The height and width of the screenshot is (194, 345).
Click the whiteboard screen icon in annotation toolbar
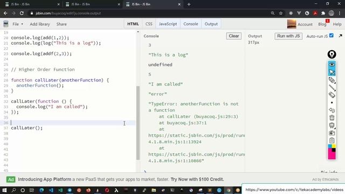click(332, 125)
